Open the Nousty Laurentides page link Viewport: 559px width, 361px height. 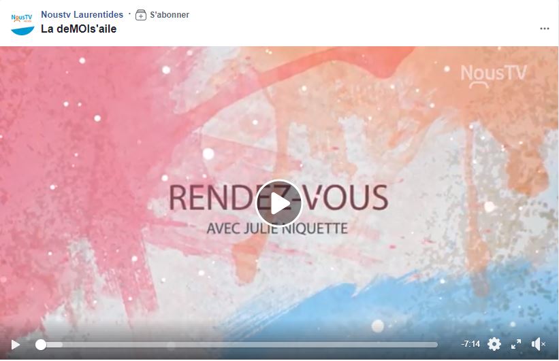pyautogui.click(x=82, y=14)
